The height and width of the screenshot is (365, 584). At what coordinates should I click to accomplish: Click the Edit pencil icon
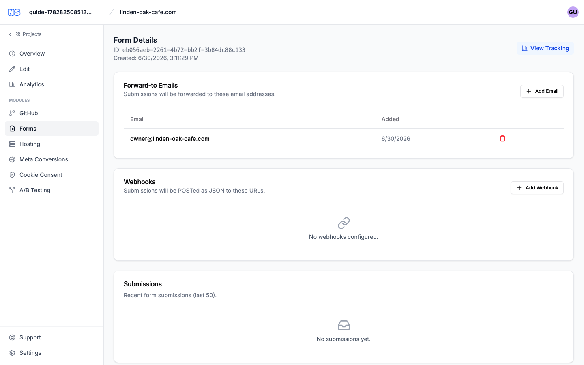pos(12,69)
